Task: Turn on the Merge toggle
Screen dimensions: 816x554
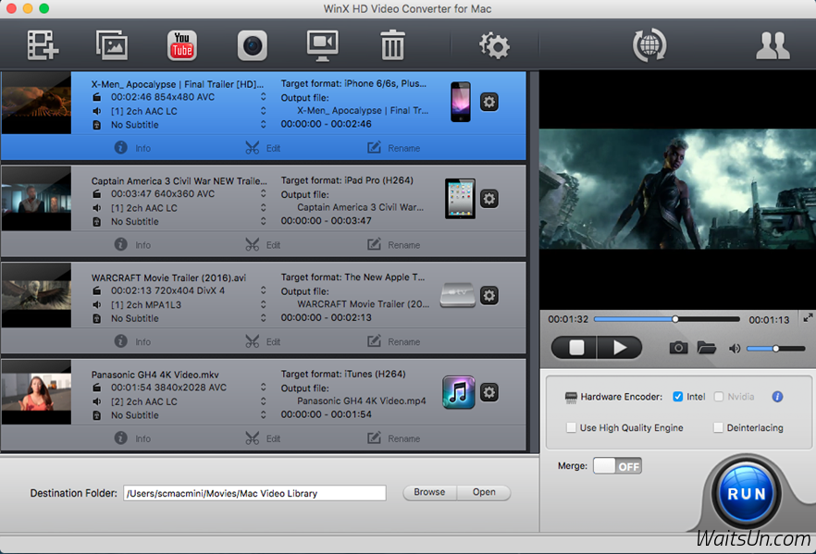Action: tap(617, 466)
